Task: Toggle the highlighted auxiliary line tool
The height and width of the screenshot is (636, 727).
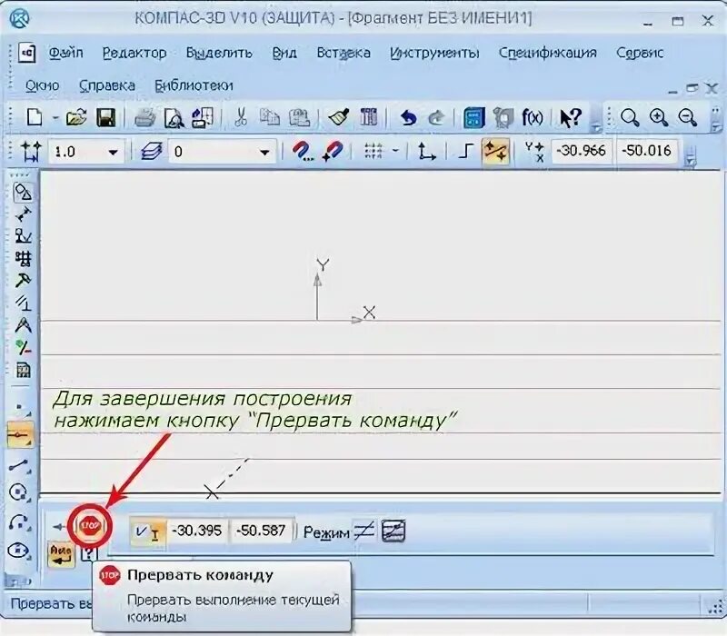Action: 20,436
